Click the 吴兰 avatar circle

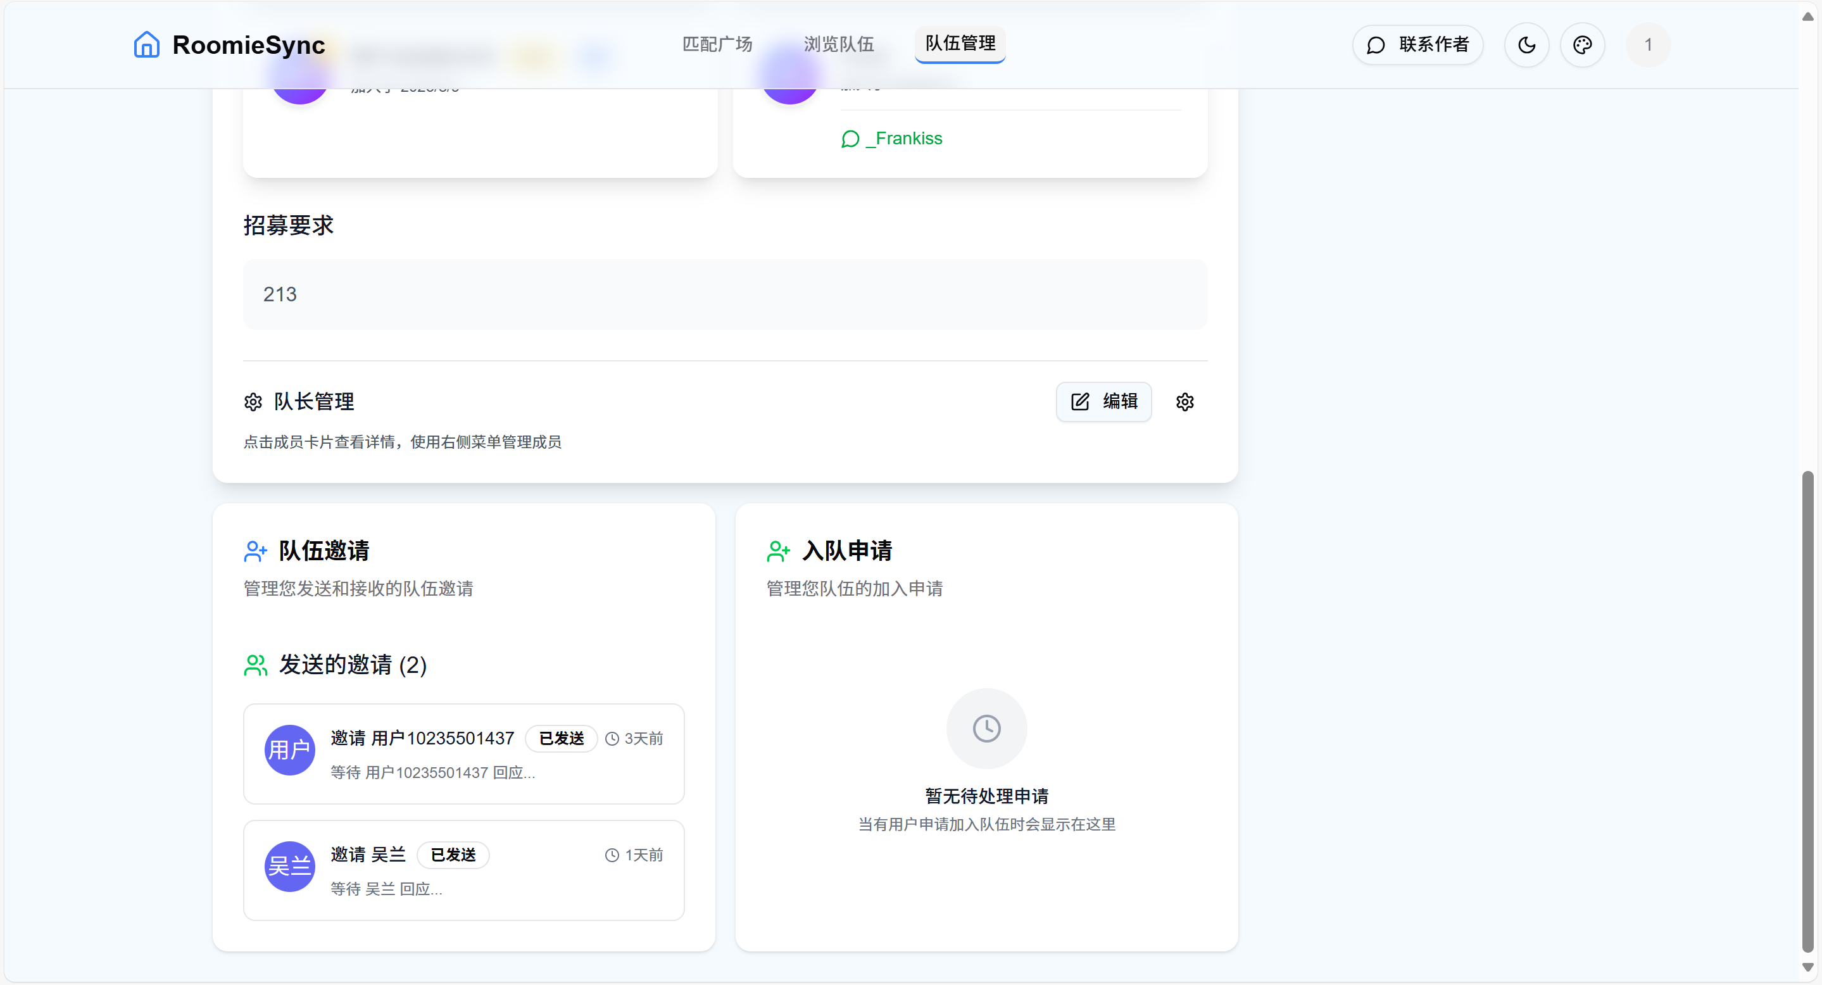(x=289, y=866)
